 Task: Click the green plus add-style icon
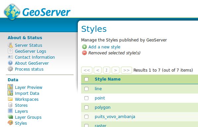[84, 47]
